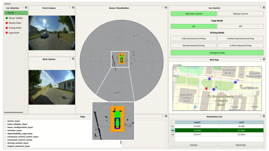Expand command_control_center_layer tree node
Screen dimensions: 269x151
6,137
